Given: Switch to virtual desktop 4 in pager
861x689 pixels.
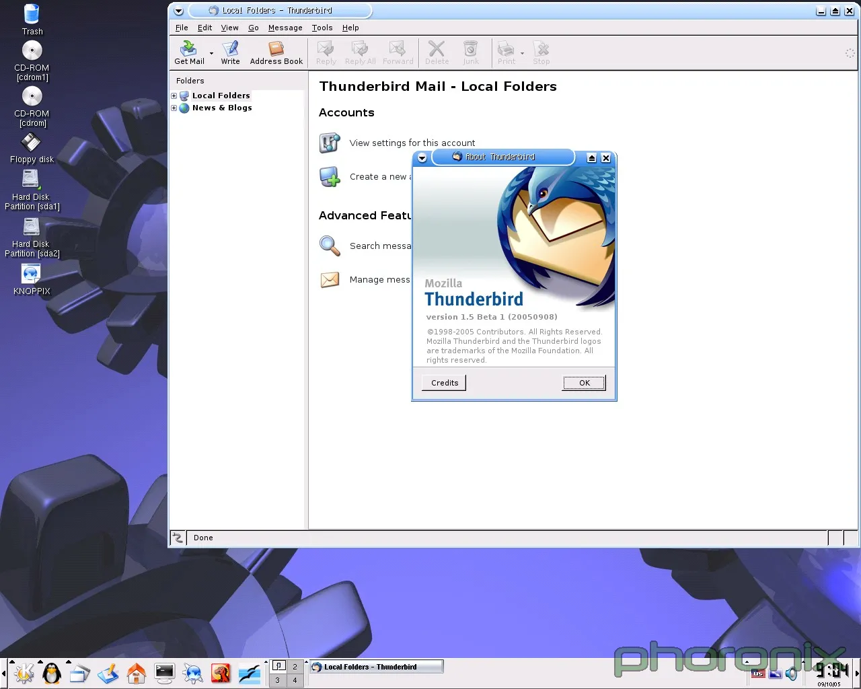Looking at the screenshot, I should click(x=295, y=680).
